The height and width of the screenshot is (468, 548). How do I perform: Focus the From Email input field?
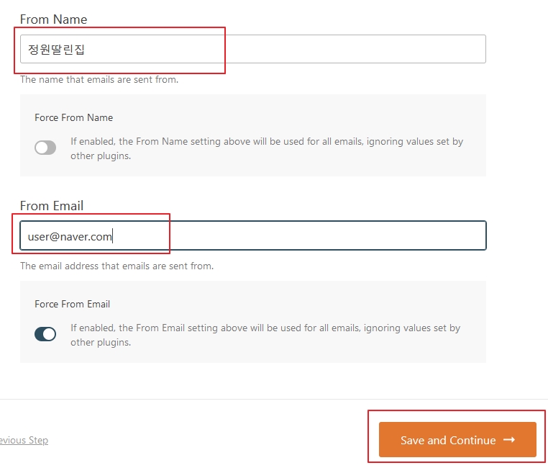coord(253,235)
